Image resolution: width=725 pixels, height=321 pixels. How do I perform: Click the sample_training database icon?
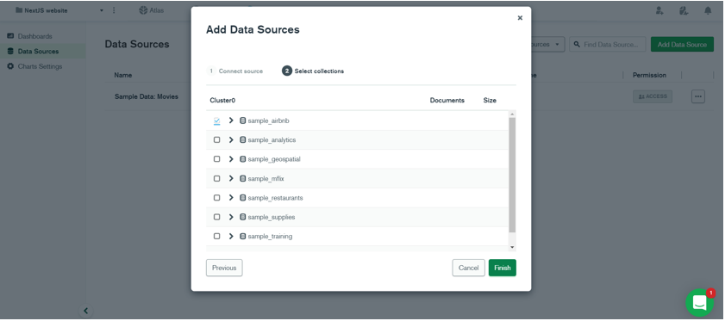[243, 236]
